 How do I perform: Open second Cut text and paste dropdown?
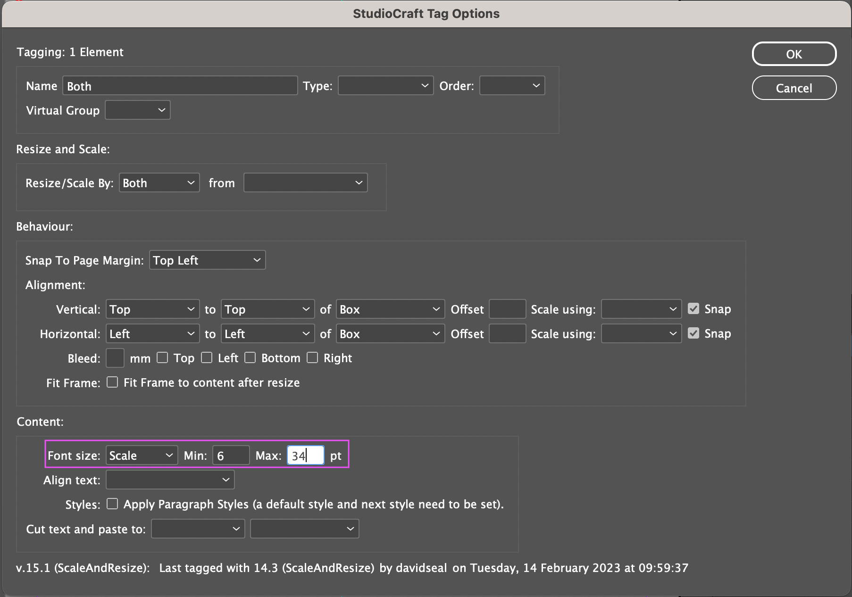(x=304, y=529)
